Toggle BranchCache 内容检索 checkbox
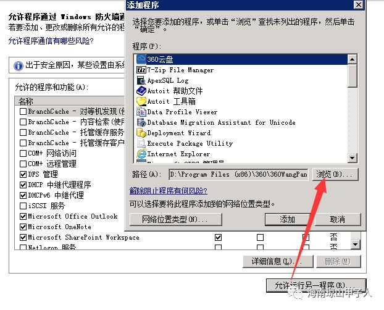 point(23,122)
